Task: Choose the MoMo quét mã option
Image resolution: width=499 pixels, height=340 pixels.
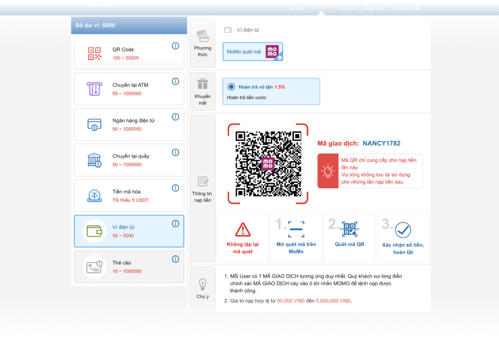Action: point(253,52)
